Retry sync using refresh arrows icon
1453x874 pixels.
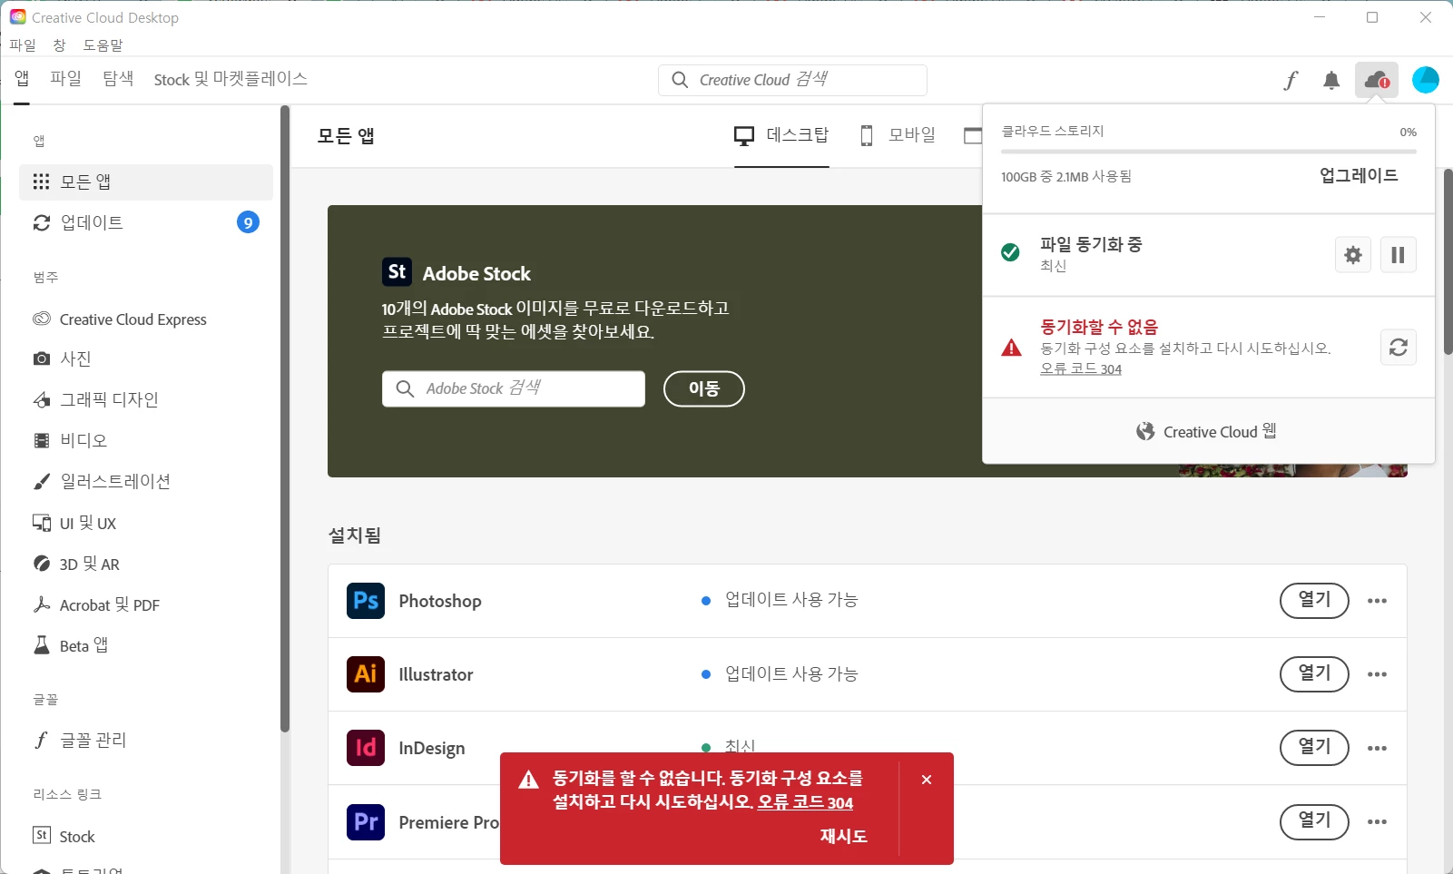[1399, 348]
